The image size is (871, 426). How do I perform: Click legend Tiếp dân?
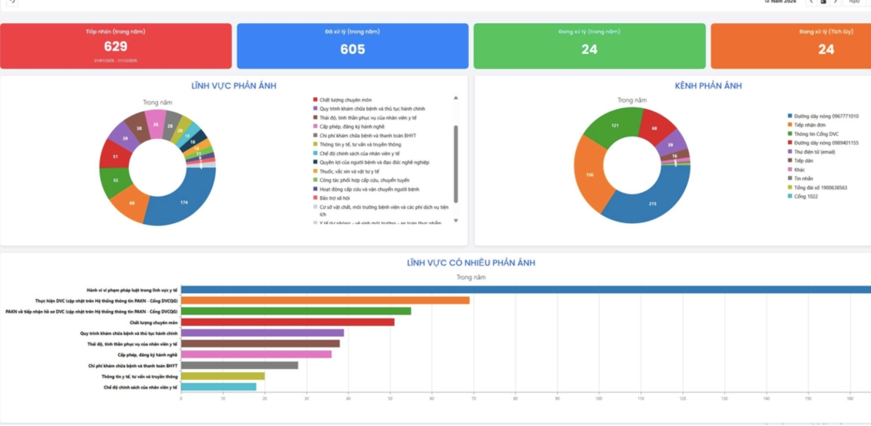[x=799, y=161]
